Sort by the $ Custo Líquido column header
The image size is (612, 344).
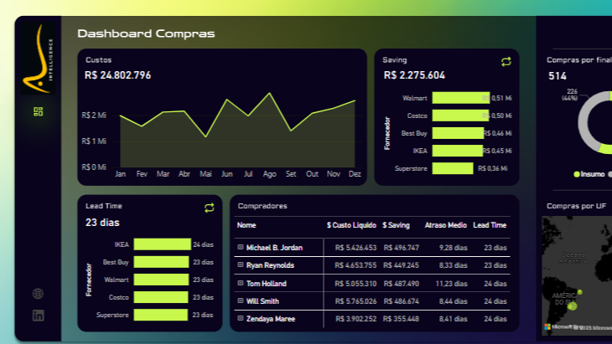coord(351,225)
